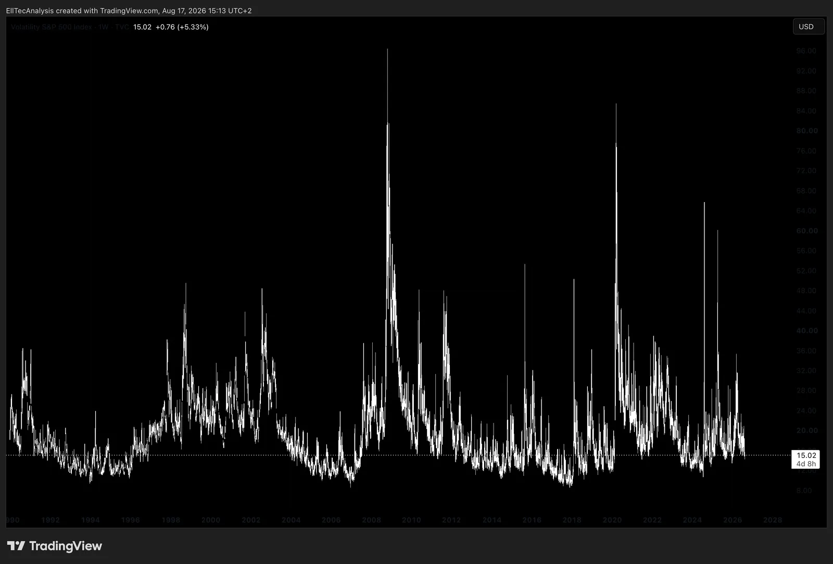
Task: Click the 2016 time axis label
Action: [x=532, y=520]
